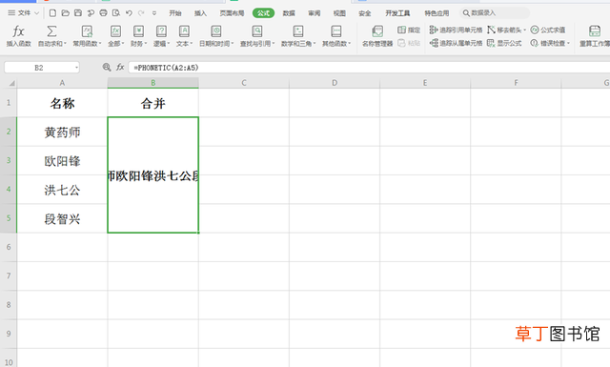The width and height of the screenshot is (610, 367).
Task: Click the Open folder icon in quick toolbar
Action: coord(66,13)
